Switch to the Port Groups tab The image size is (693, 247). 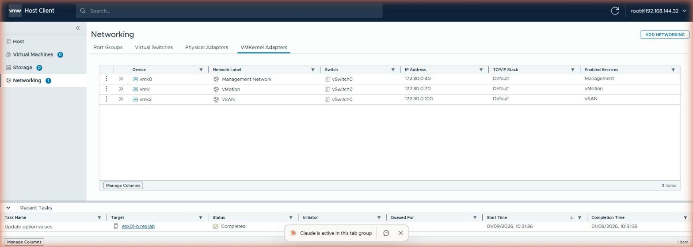[x=108, y=47]
